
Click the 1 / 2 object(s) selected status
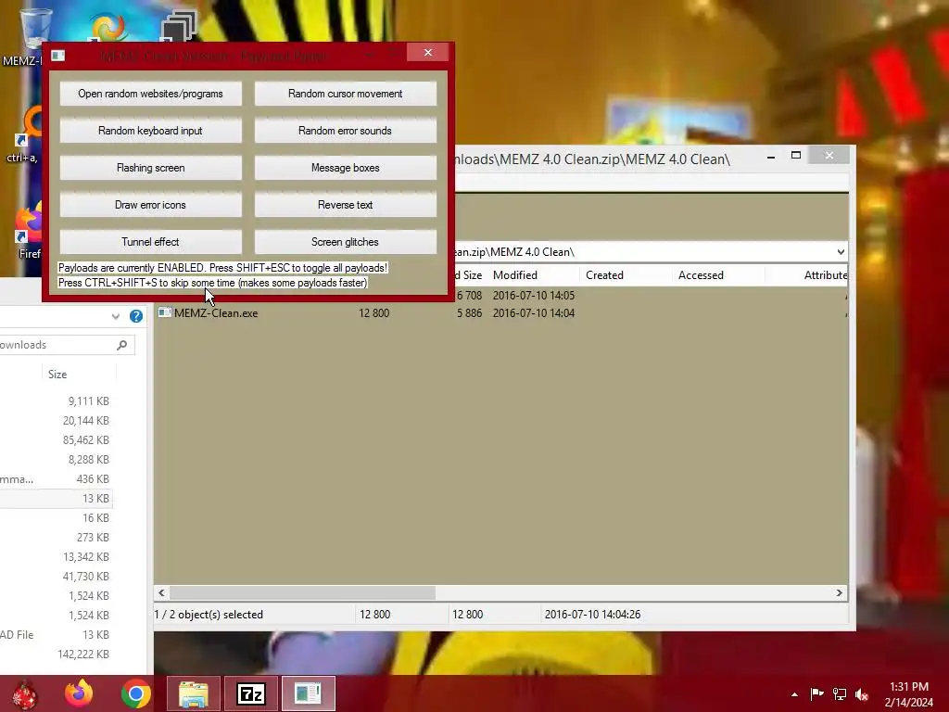click(x=209, y=615)
